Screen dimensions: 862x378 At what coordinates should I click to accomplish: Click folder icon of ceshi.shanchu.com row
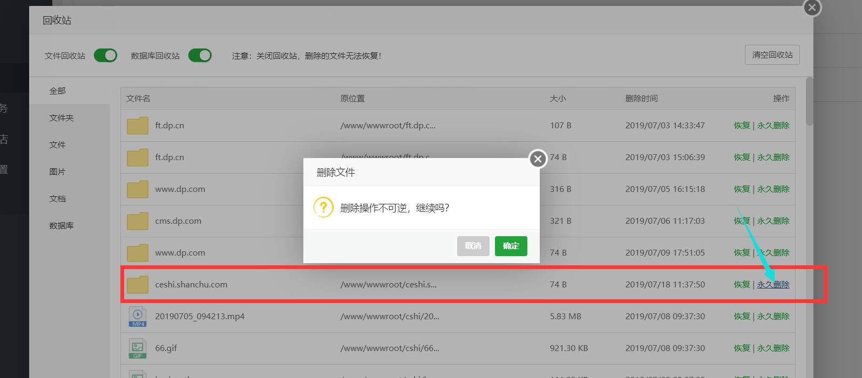click(138, 284)
